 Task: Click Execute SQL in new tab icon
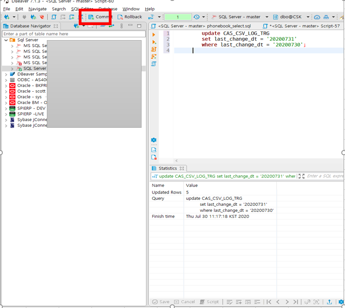point(154,42)
